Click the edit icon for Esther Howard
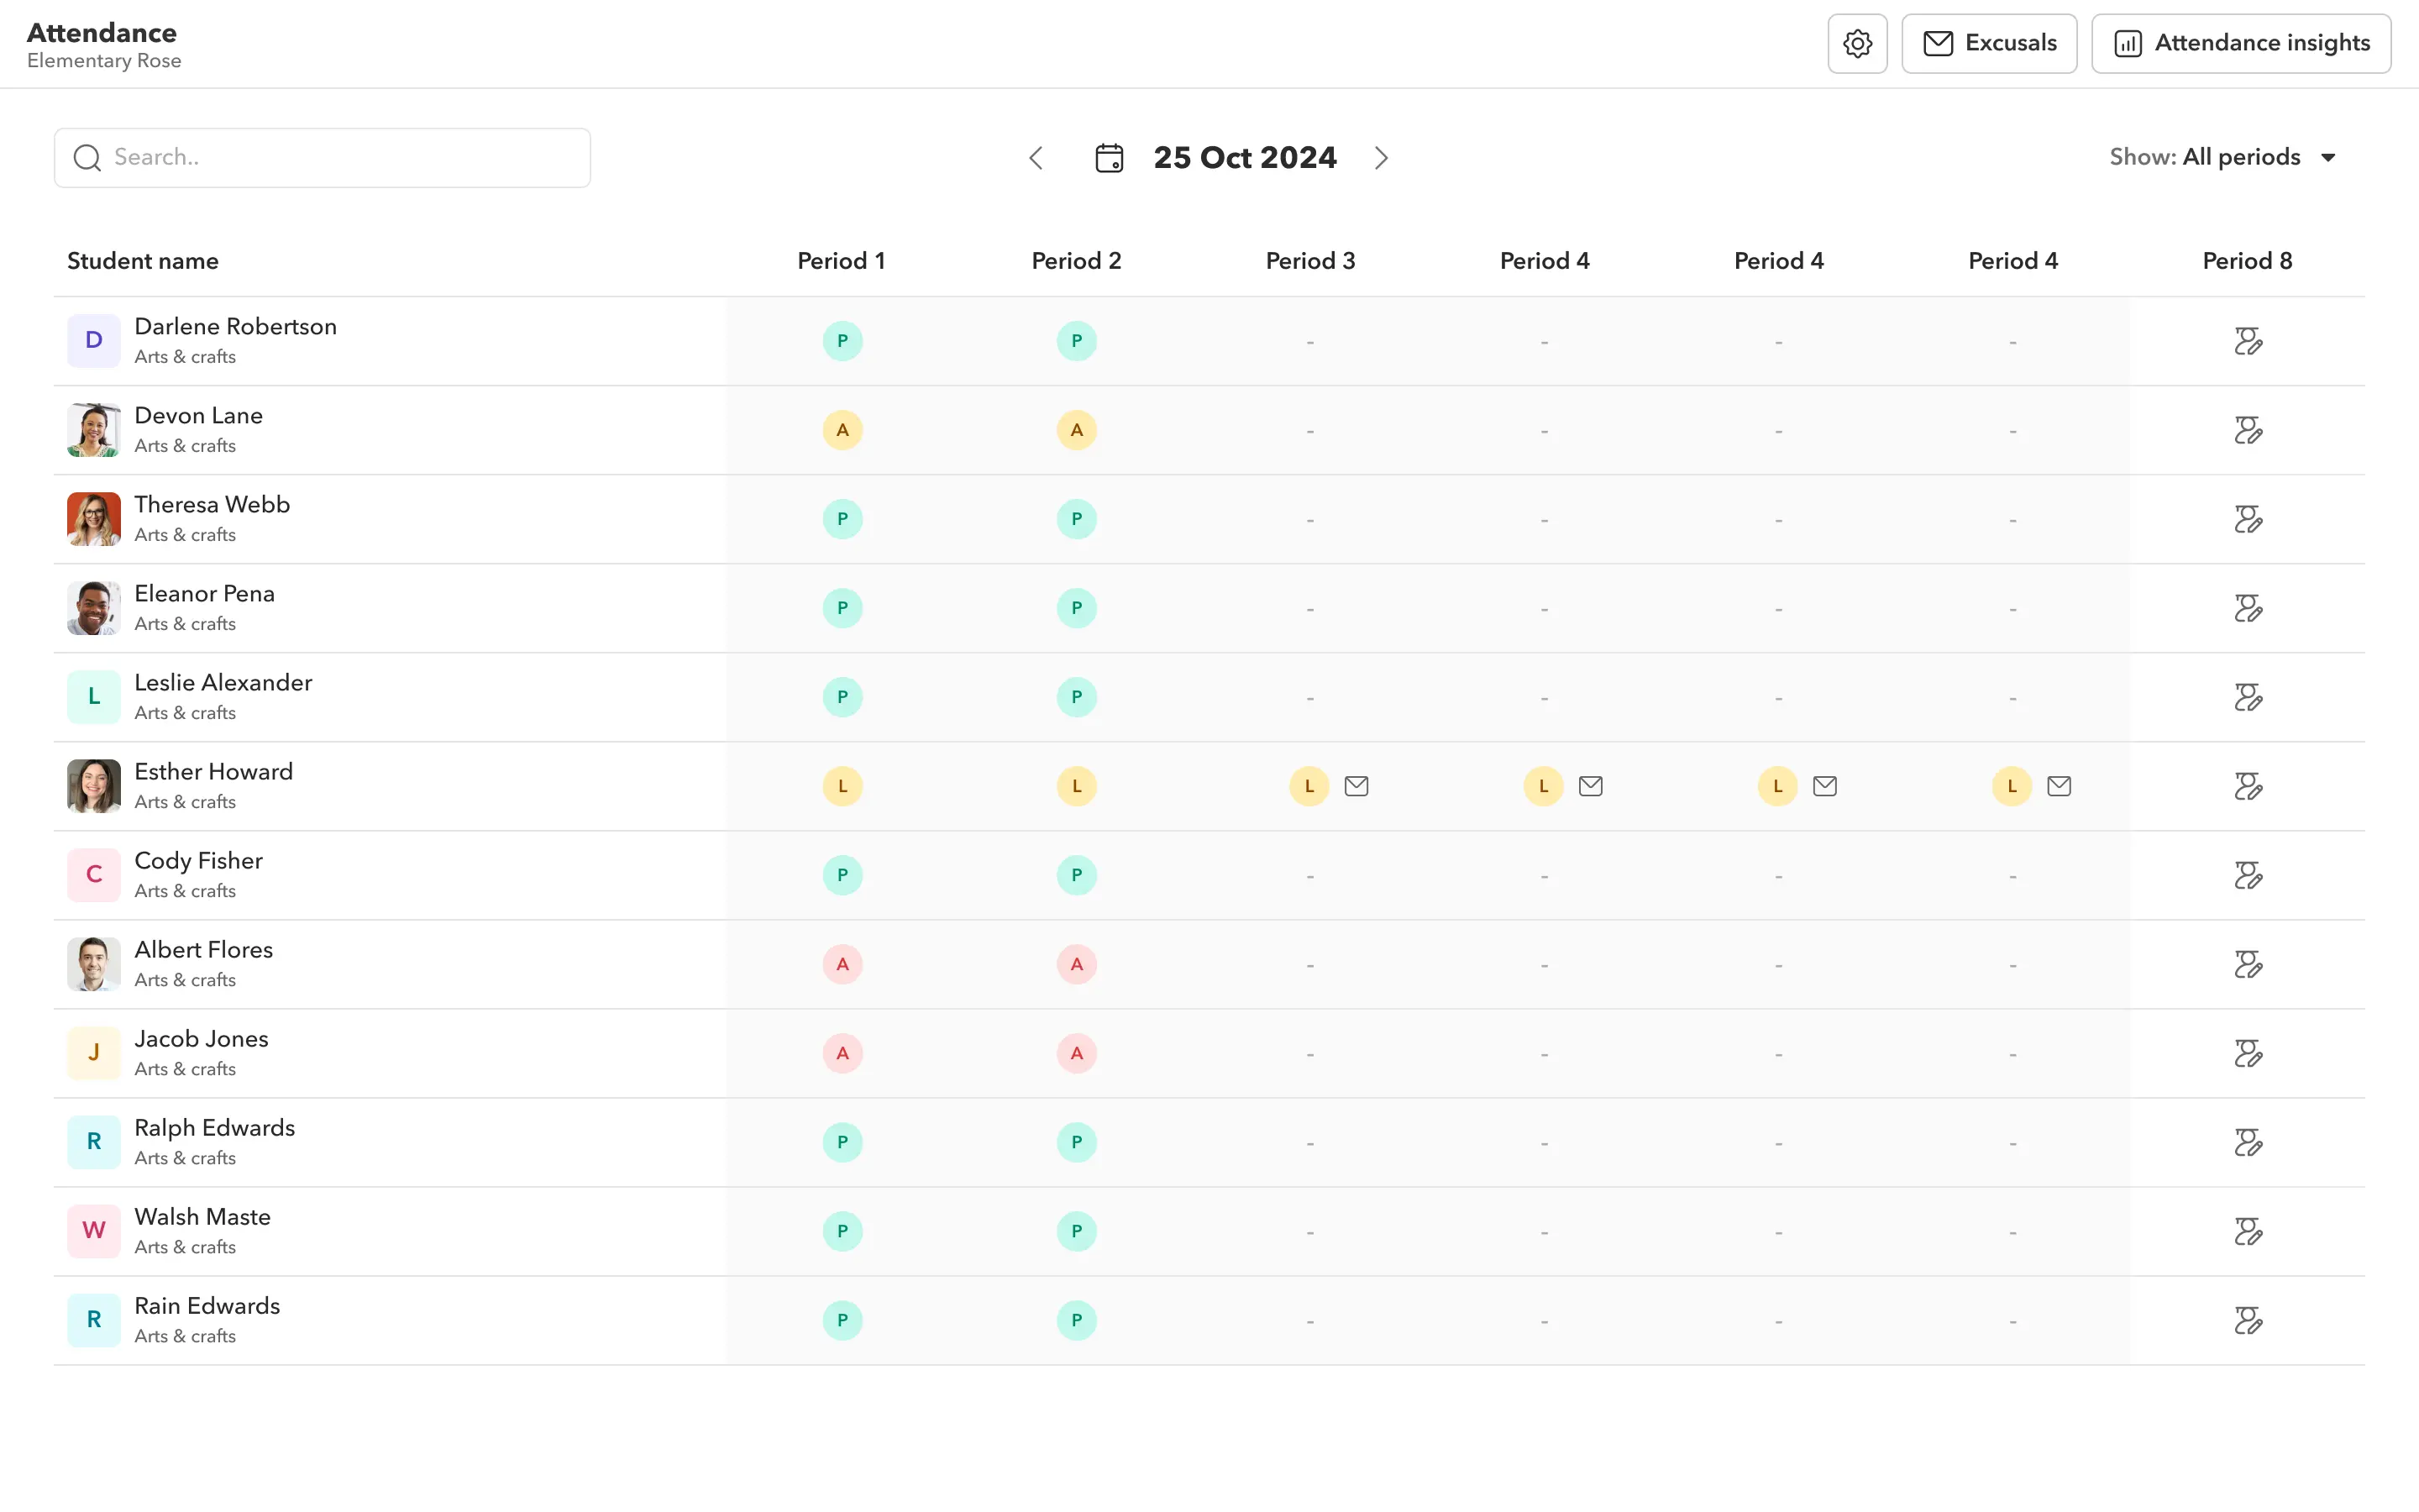 click(x=2248, y=785)
